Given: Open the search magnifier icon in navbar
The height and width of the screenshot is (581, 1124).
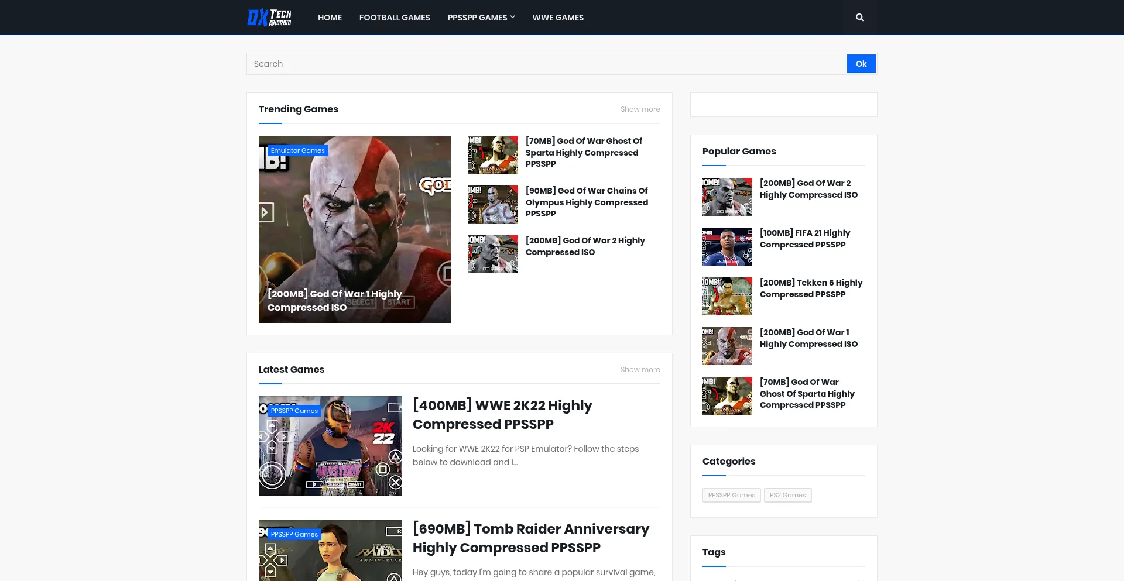Looking at the screenshot, I should click(859, 18).
